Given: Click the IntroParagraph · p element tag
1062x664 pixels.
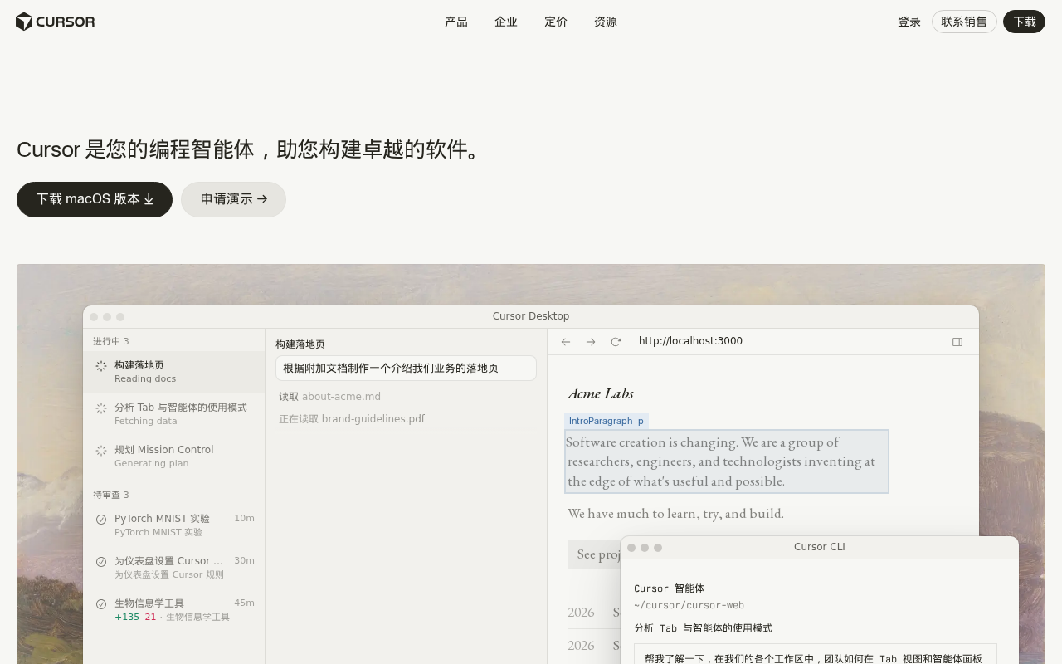Looking at the screenshot, I should (x=607, y=422).
